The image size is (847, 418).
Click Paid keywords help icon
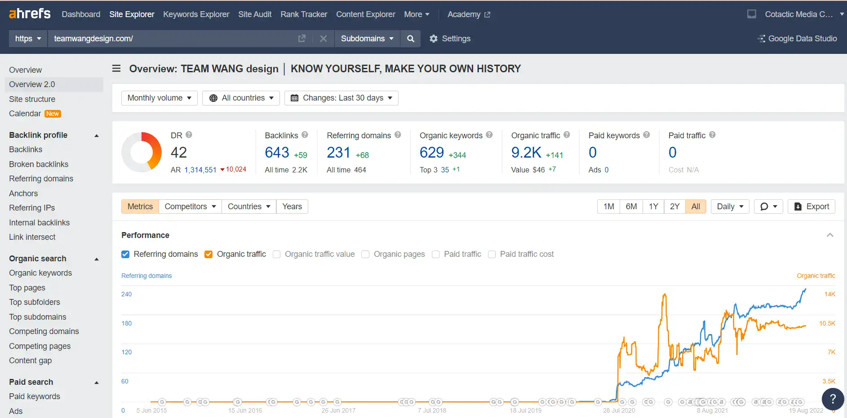[x=647, y=135]
